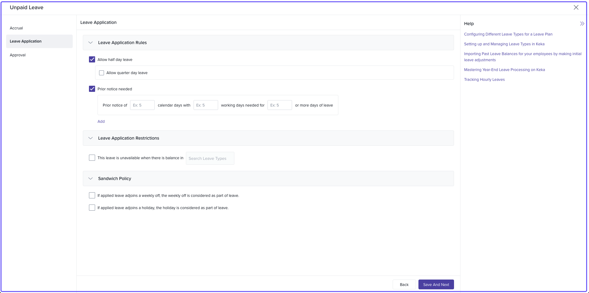
Task: Click Save And Next button
Action: (x=436, y=284)
